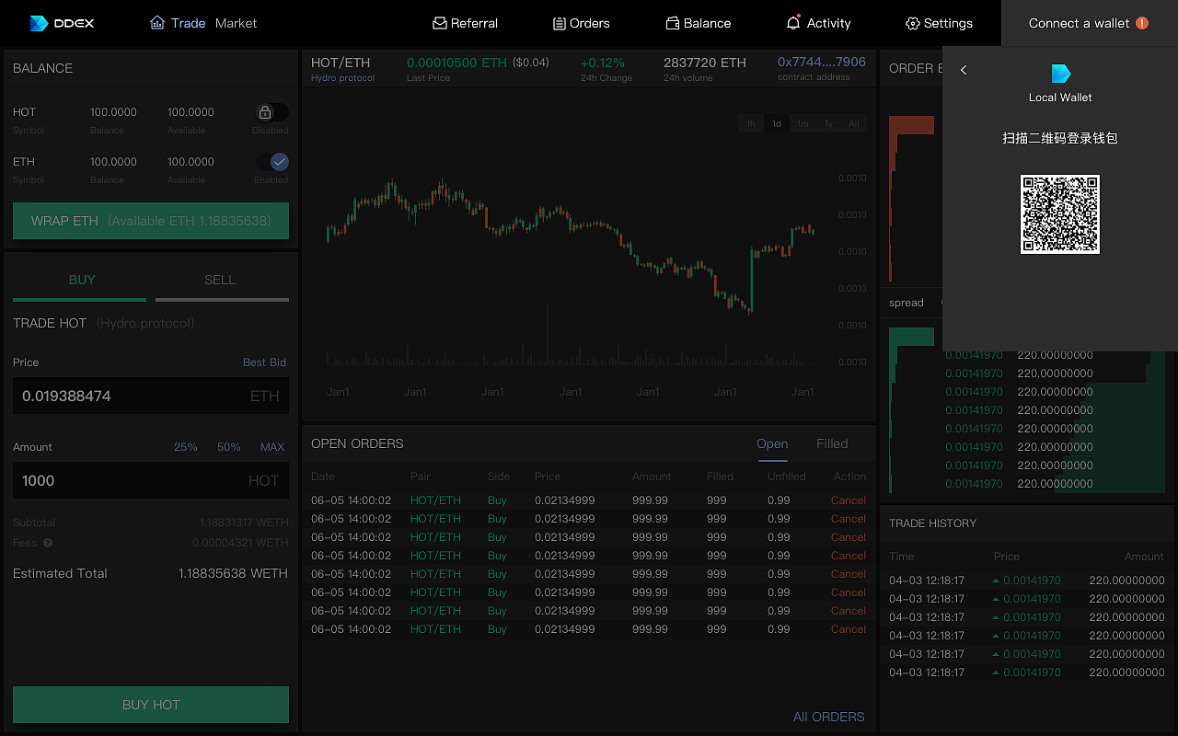Click the Referral envelope icon
This screenshot has height=736, width=1178.
coord(440,23)
